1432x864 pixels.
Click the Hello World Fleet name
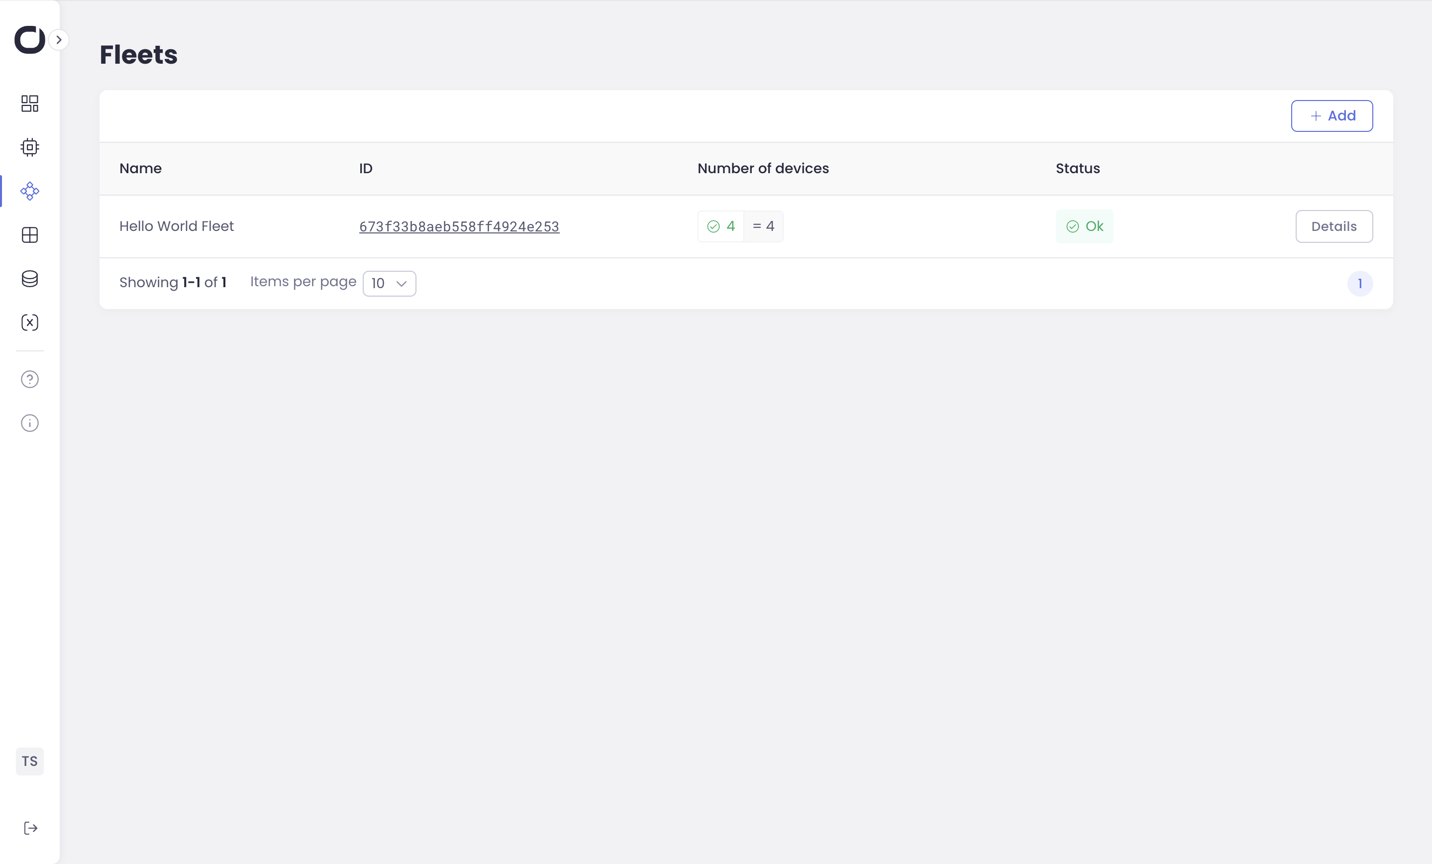pos(176,226)
